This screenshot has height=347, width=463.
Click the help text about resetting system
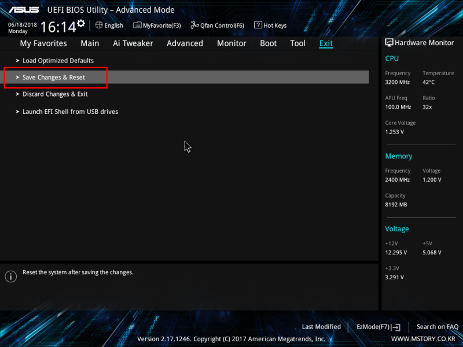[78, 272]
